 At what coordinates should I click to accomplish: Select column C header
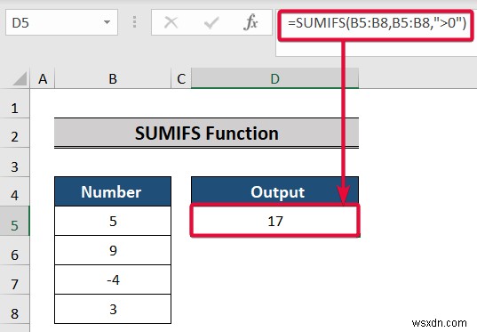click(181, 79)
